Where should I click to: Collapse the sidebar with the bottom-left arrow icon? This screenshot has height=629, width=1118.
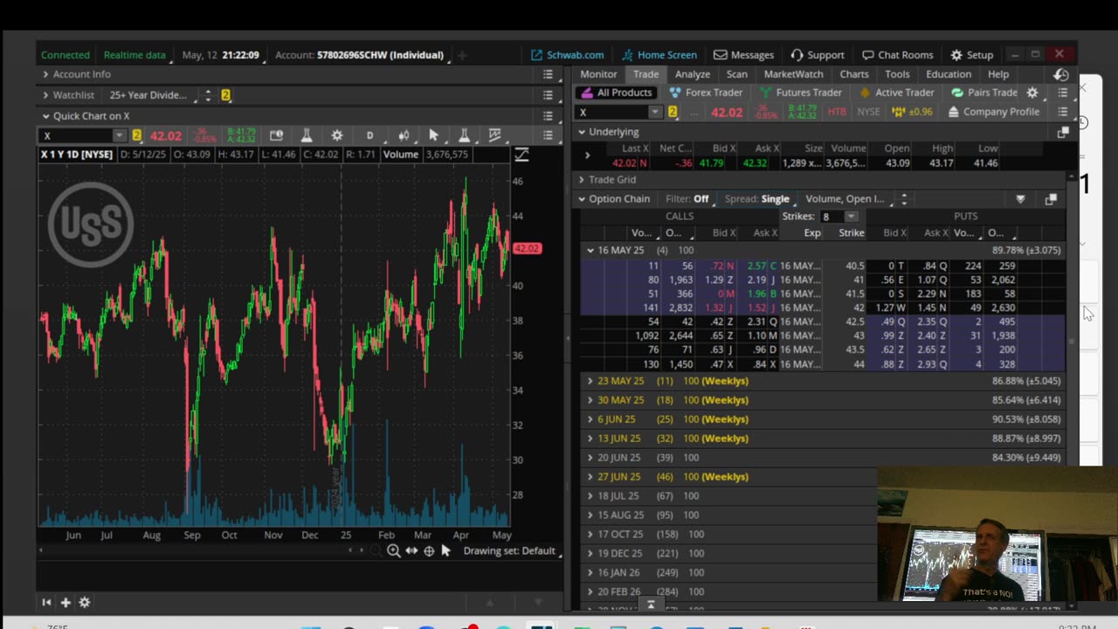click(46, 602)
